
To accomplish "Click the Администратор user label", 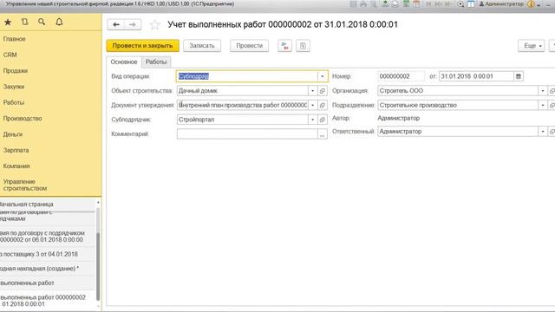I will pyautogui.click(x=501, y=4).
